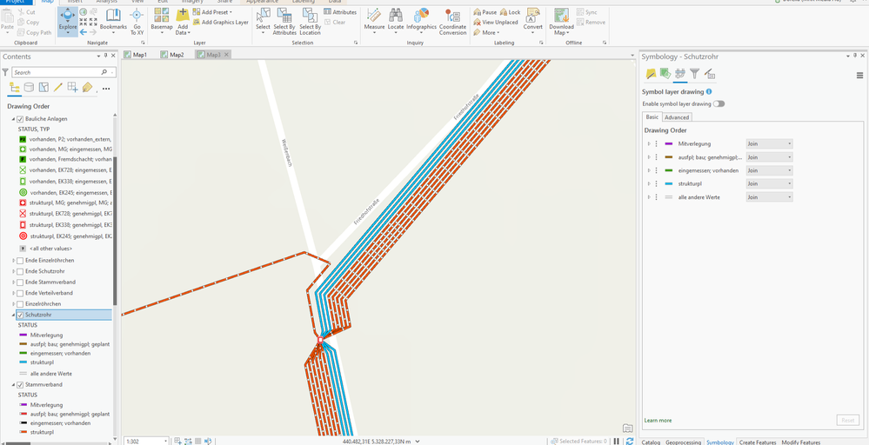This screenshot has height=445, width=869.
Task: Check the Ende Stammverband layer checkbox
Action: pos(20,282)
